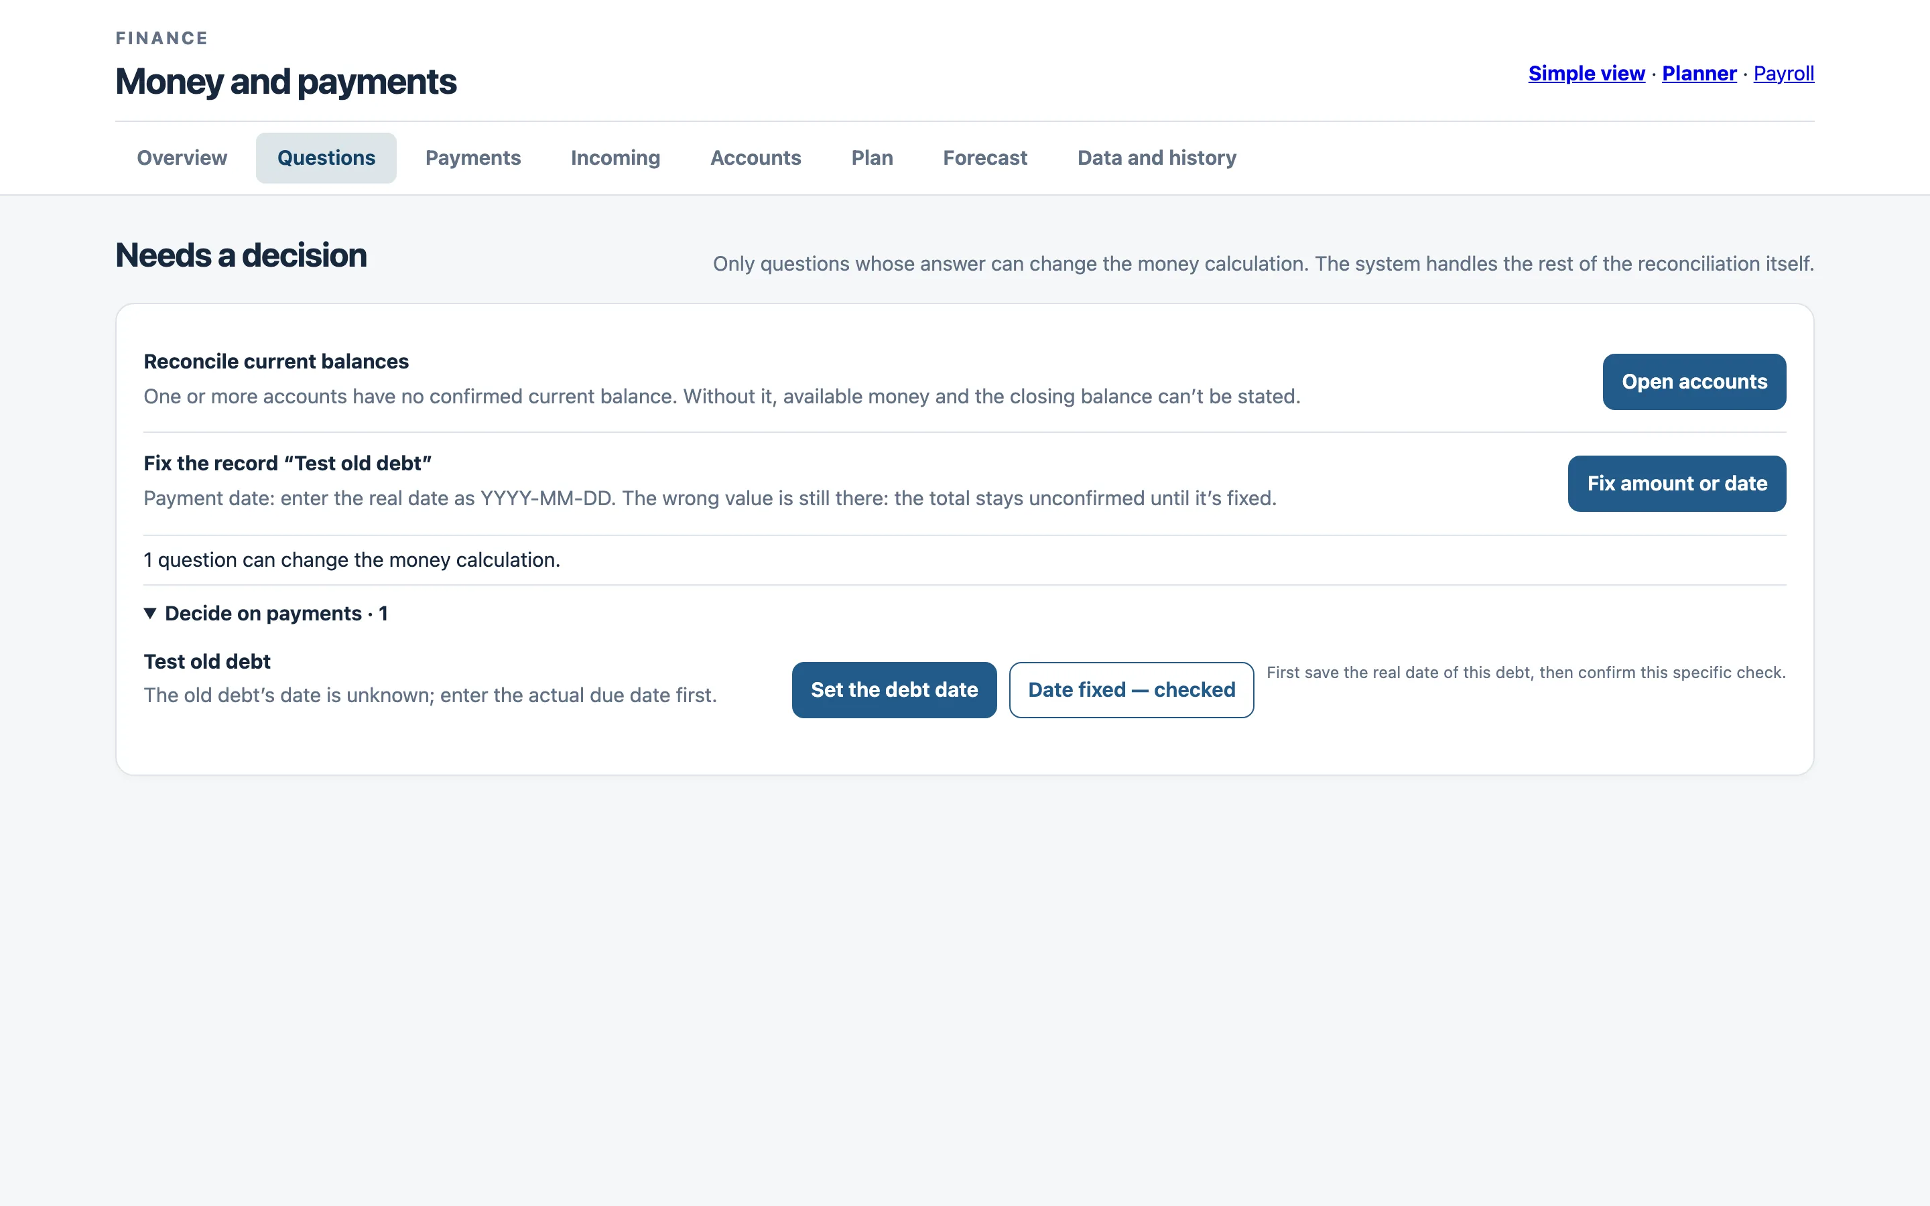The image size is (1930, 1206).
Task: Confirm with Date fixed — checked button
Action: (x=1131, y=690)
